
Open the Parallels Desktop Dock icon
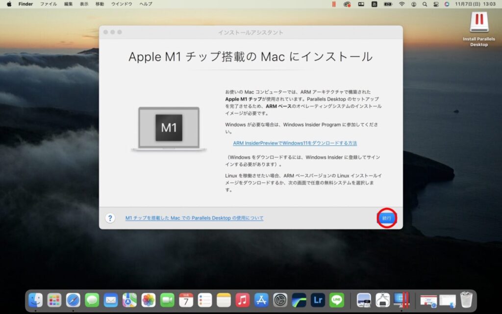(402, 300)
